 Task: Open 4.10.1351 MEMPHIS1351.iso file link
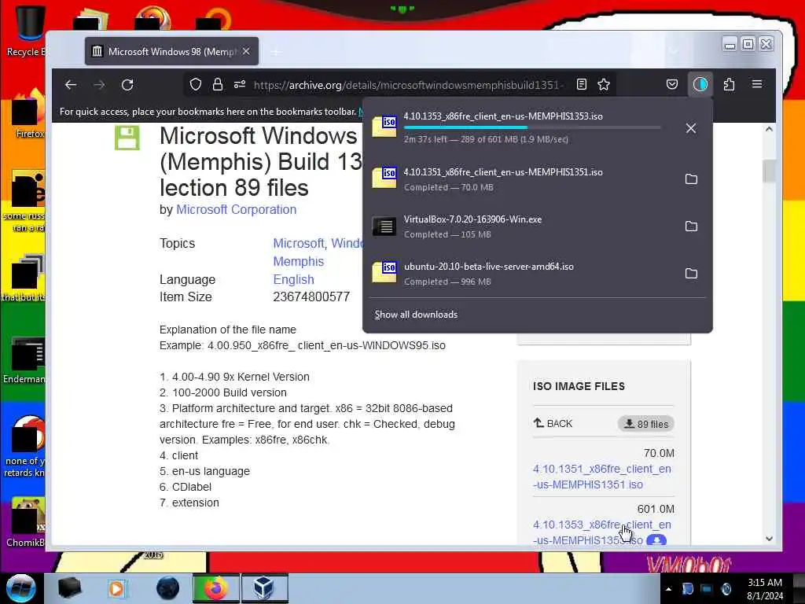[x=601, y=477]
